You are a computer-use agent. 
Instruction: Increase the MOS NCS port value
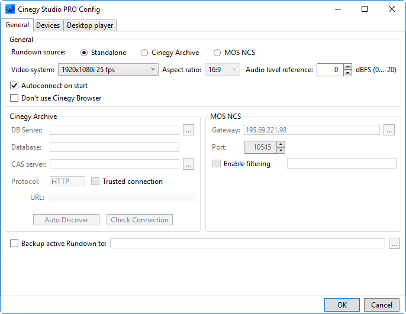(x=281, y=144)
